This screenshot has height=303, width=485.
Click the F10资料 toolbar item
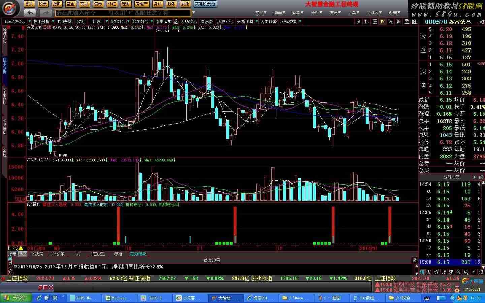[x=65, y=21]
